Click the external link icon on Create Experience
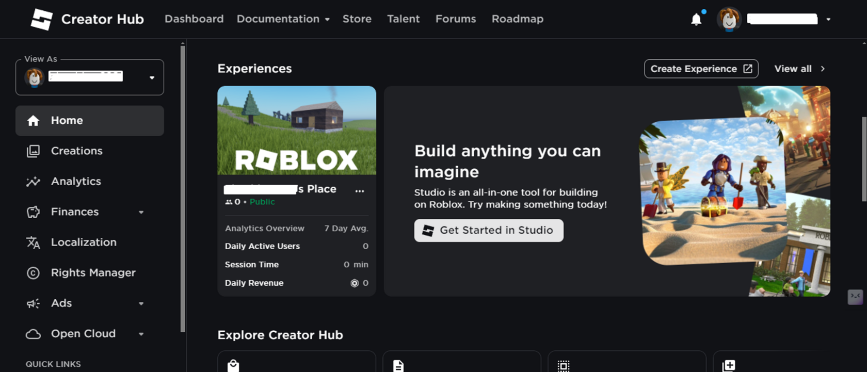Viewport: 867px width, 372px height. [748, 69]
